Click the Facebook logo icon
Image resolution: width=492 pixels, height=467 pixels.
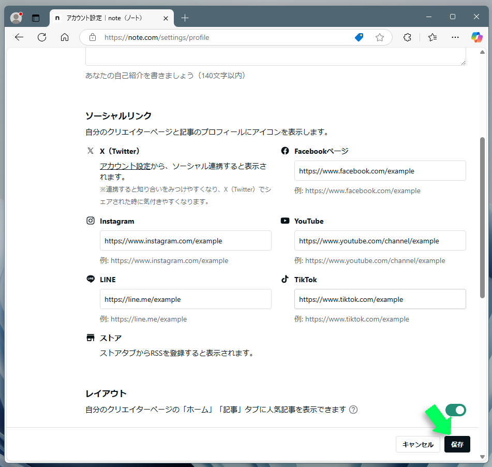pos(285,151)
